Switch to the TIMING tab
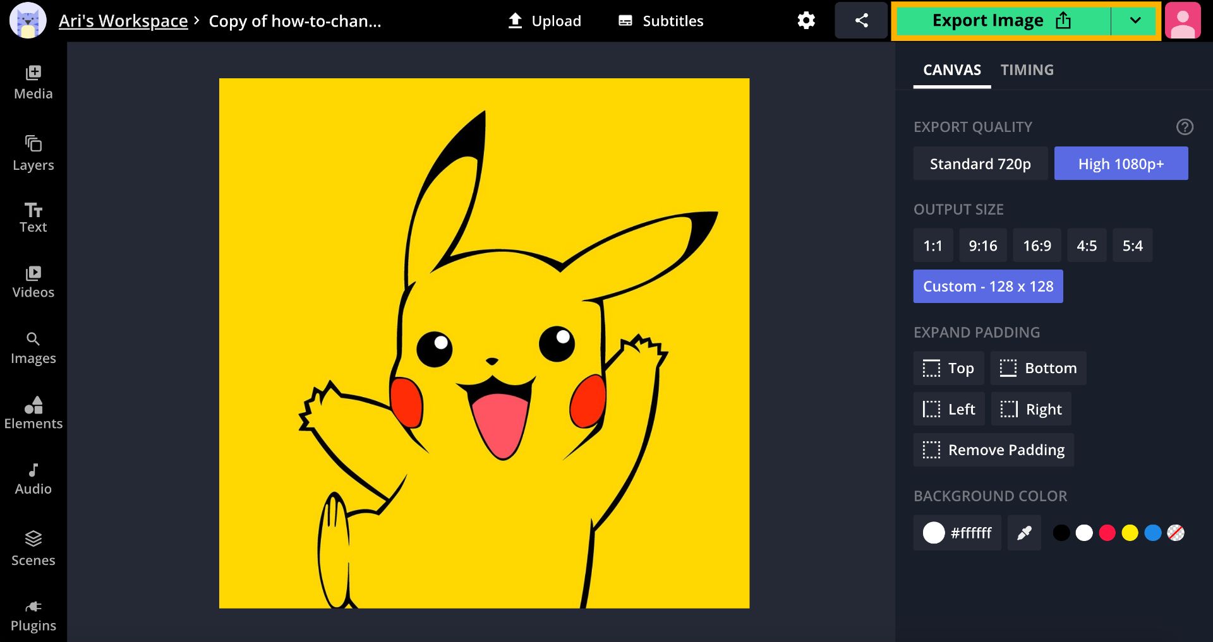 1027,70
